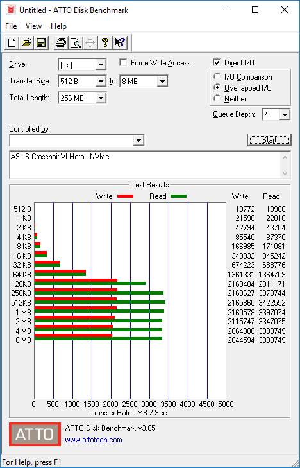
Task: Uncheck the Direct I/O checkbox
Action: [217, 63]
